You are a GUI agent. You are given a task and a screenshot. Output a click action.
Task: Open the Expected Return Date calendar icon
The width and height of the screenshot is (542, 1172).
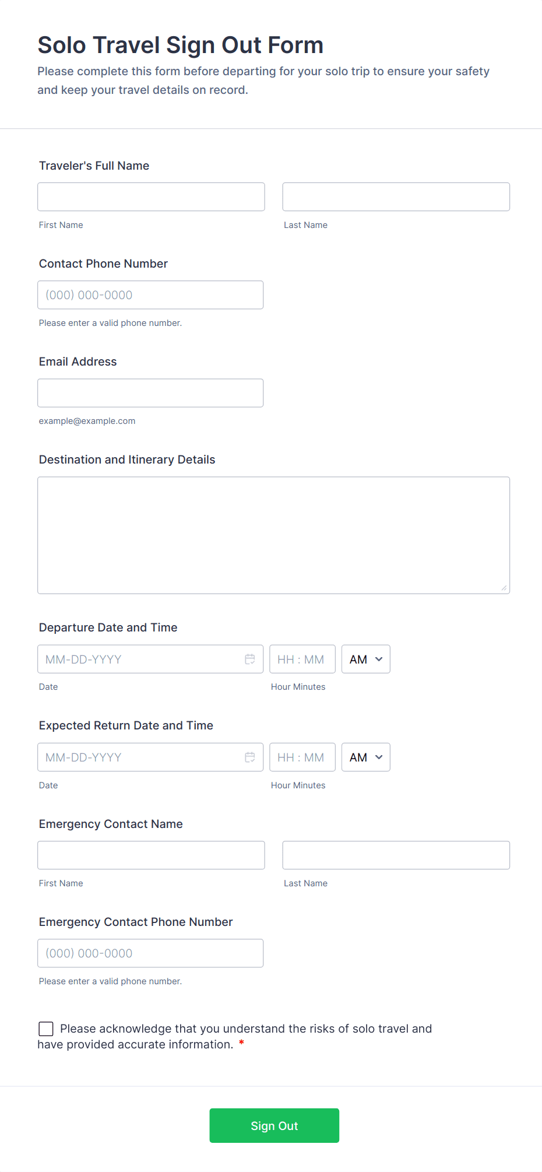tap(250, 757)
